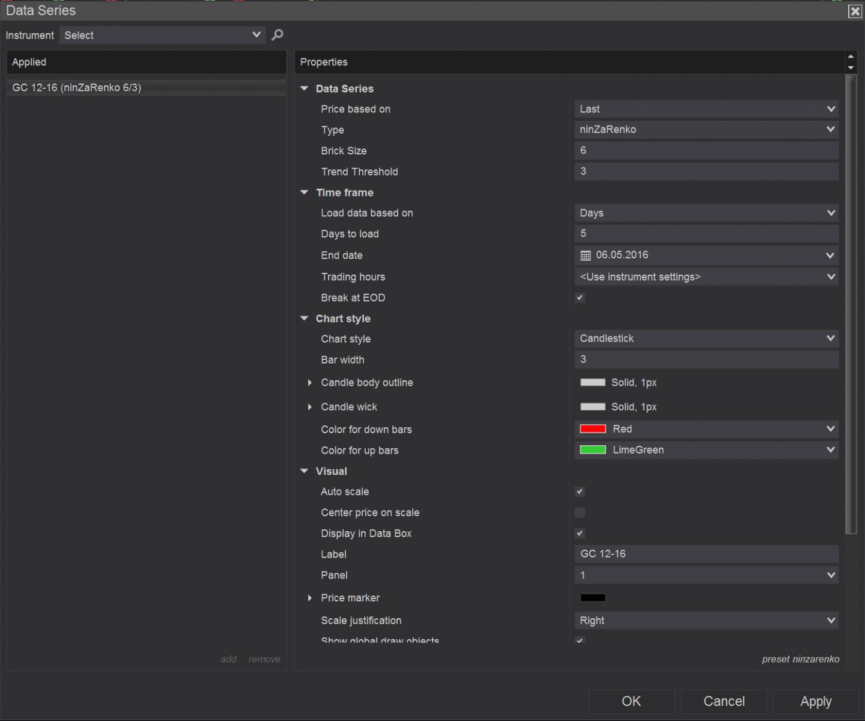Open the Chart style Candlestick dropdown
The width and height of the screenshot is (865, 721).
tap(706, 339)
